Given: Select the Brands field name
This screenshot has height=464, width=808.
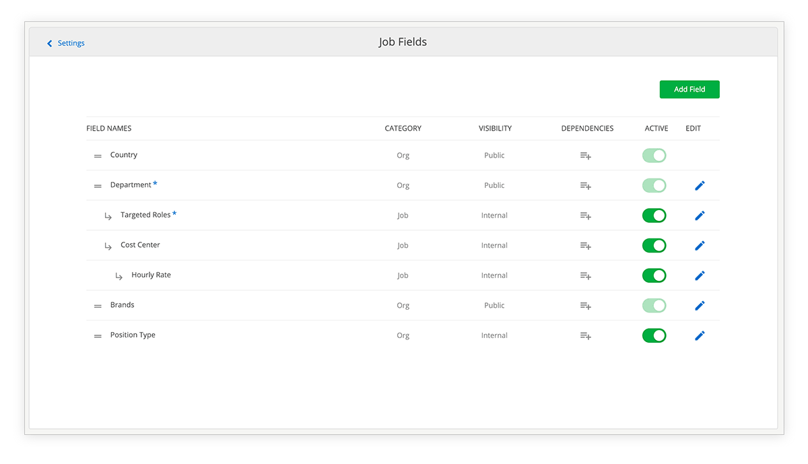Looking at the screenshot, I should pos(123,305).
